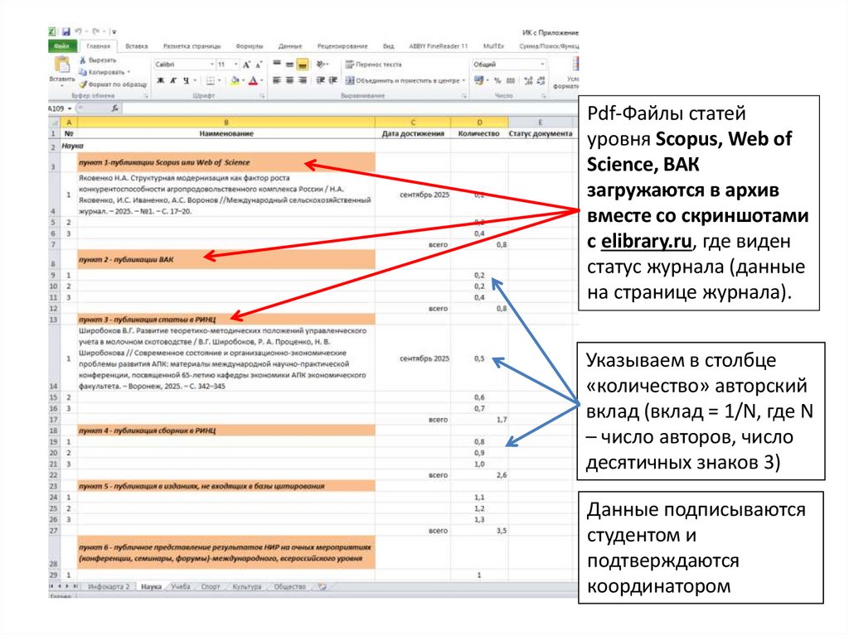
Task: Decrease decimal places icon
Action: 541,80
